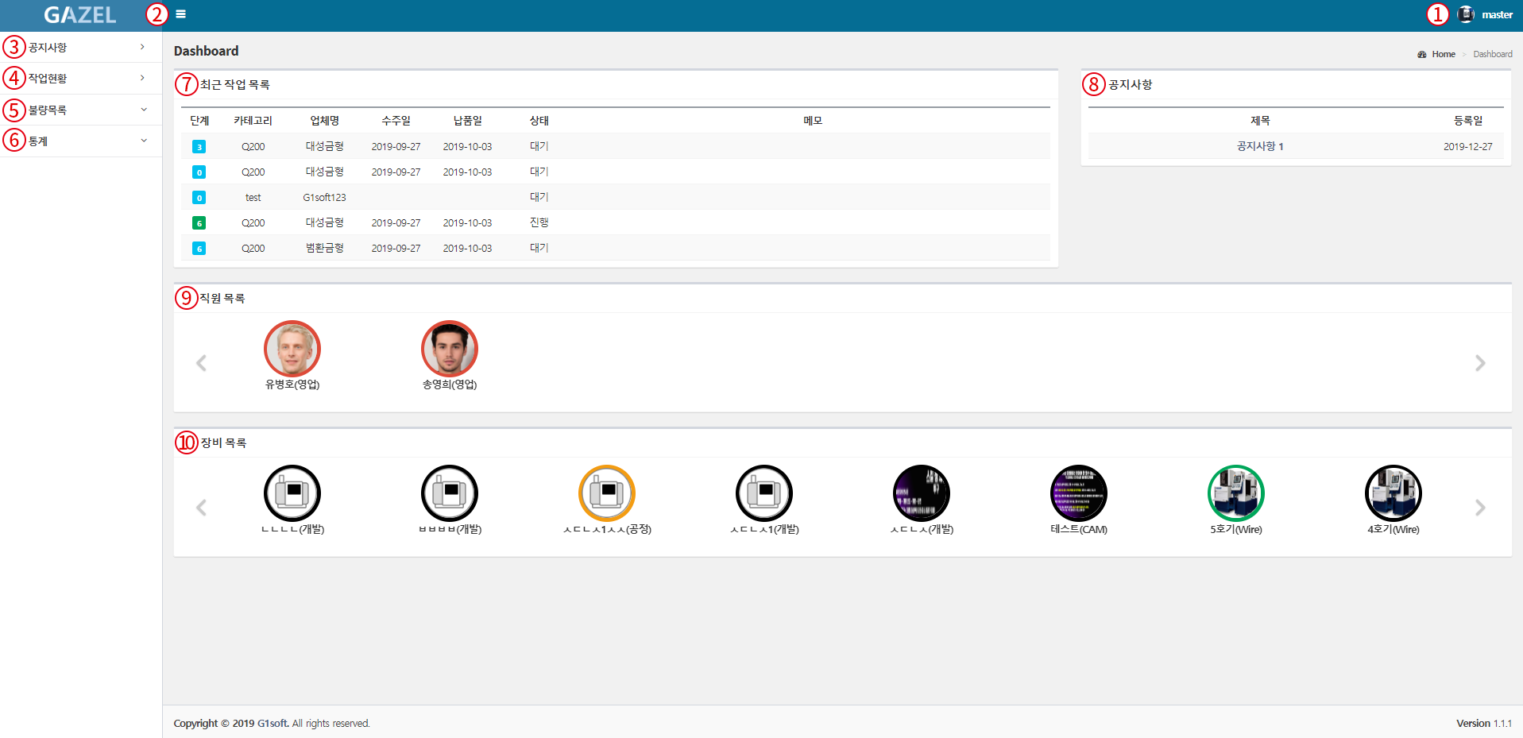Open 유병호(영업) employee photo
This screenshot has width=1523, height=738.
[x=292, y=349]
